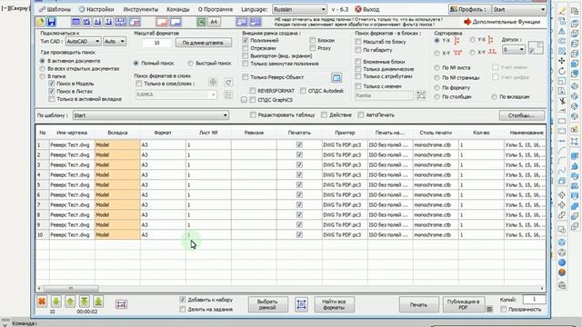
Task: Open the О Программе menu
Action: [x=216, y=9]
